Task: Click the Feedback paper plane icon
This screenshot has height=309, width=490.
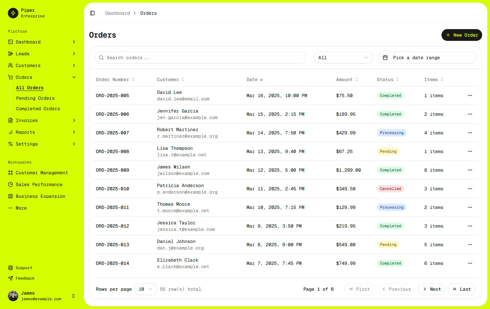Action: click(x=10, y=278)
